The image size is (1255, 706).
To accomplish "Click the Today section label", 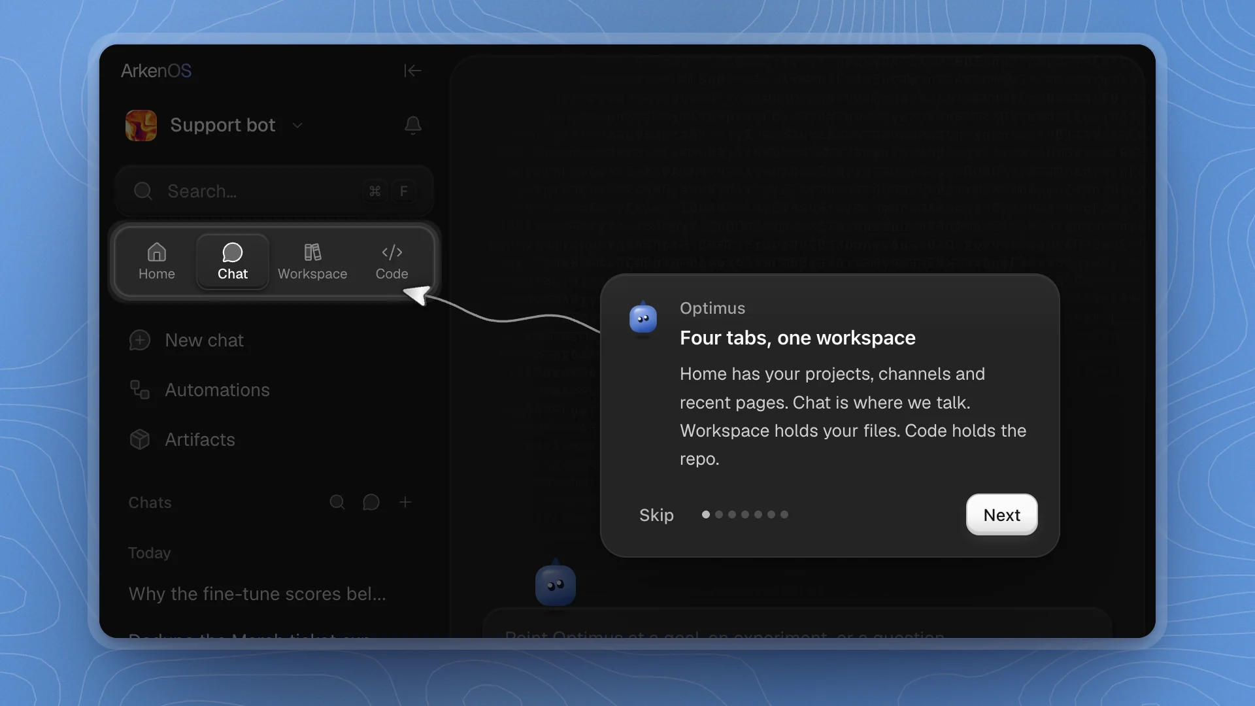I will coord(150,553).
